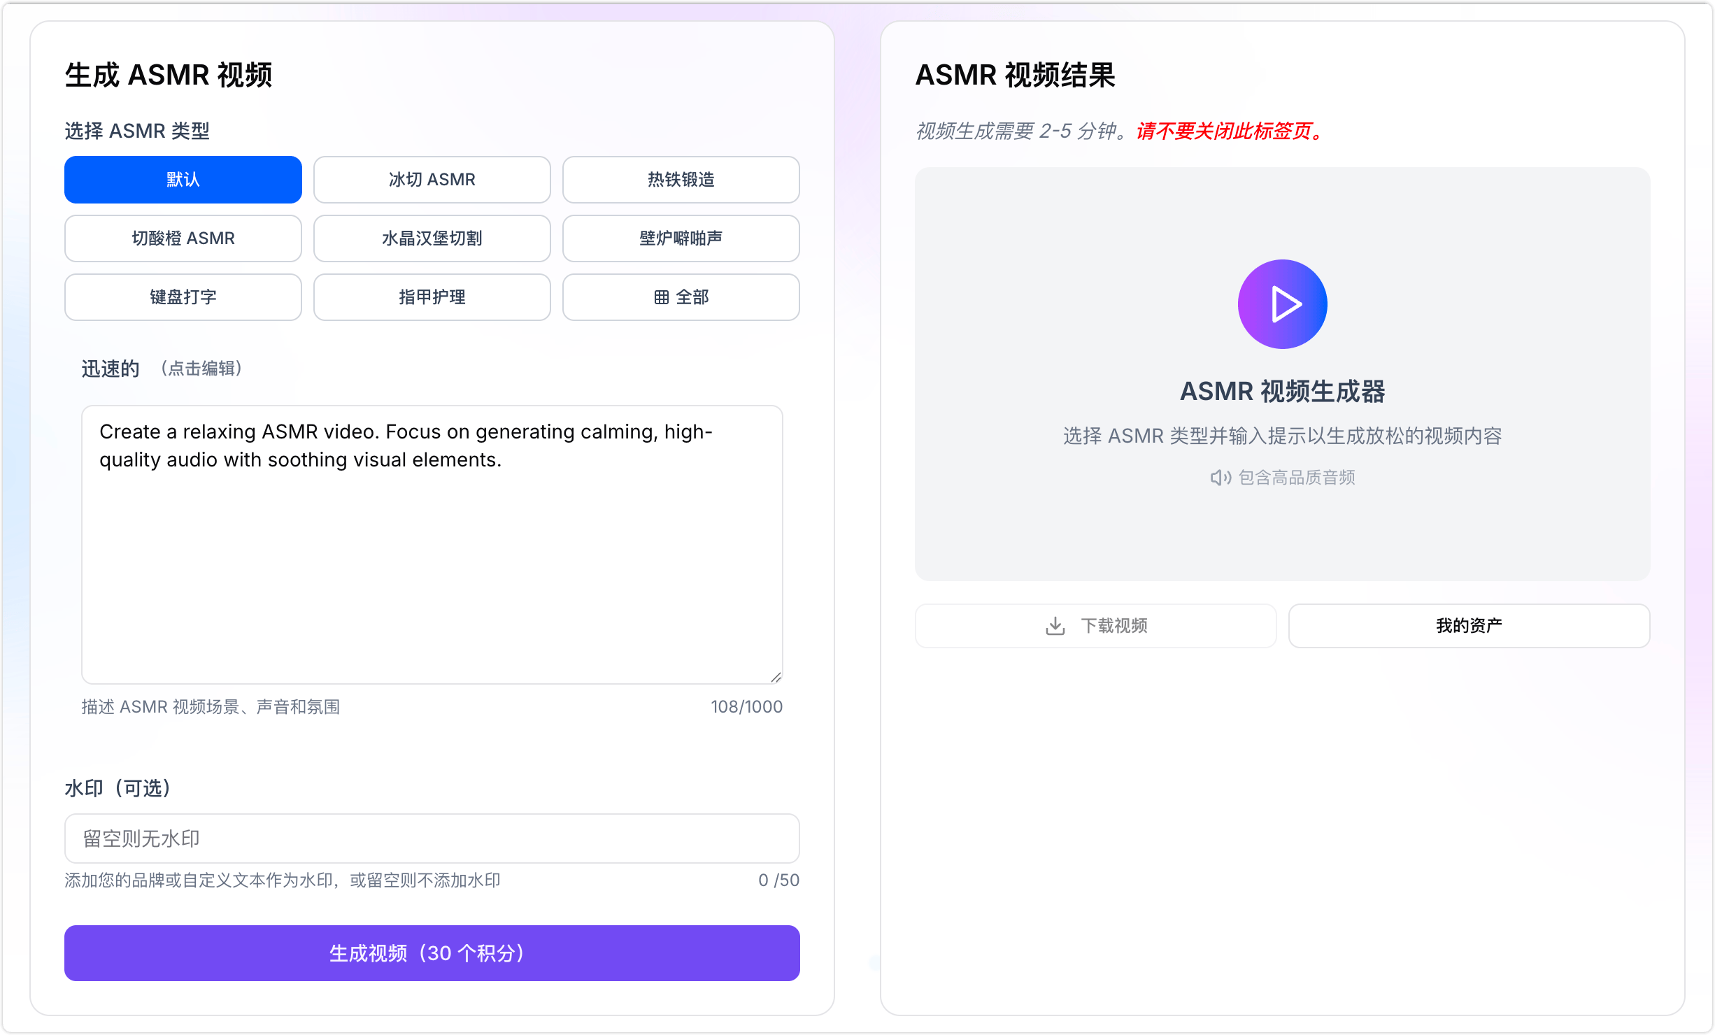Choose the 壁炉噼啪声 type
Image resolution: width=1715 pixels, height=1035 pixels.
click(x=681, y=238)
